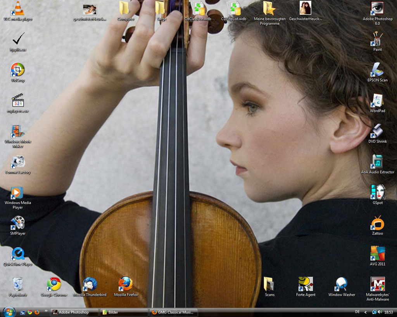This screenshot has height=317, width=397.
Task: Select the Mozilla Thunderbird desktop icon
Action: click(x=90, y=284)
